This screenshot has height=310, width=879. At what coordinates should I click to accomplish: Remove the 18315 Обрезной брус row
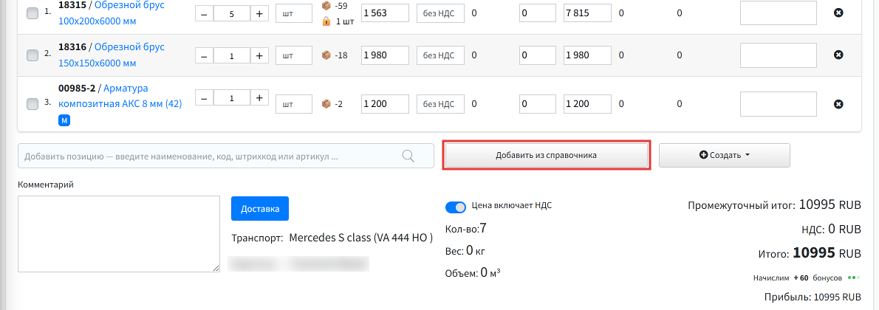[x=838, y=13]
